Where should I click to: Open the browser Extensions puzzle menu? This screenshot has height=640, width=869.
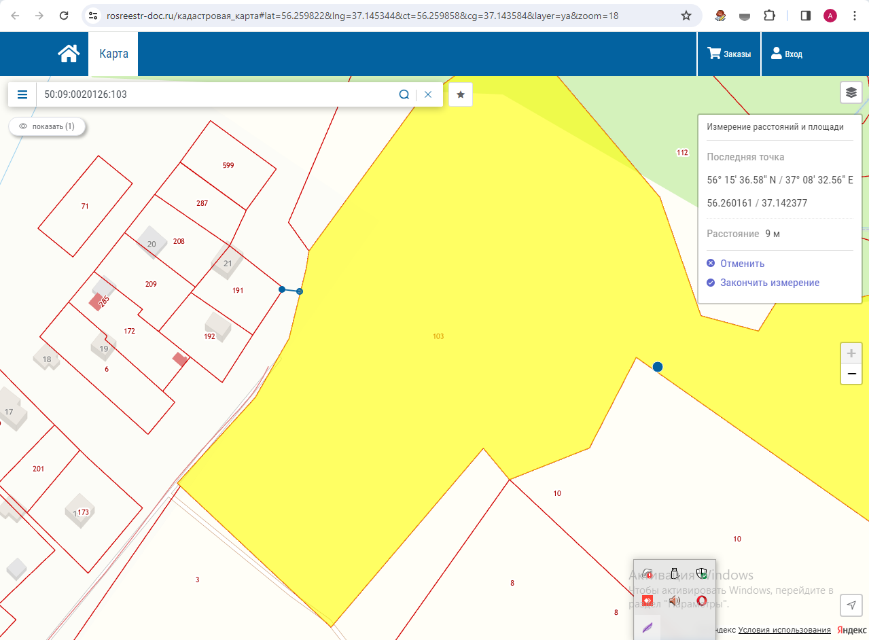tap(769, 16)
